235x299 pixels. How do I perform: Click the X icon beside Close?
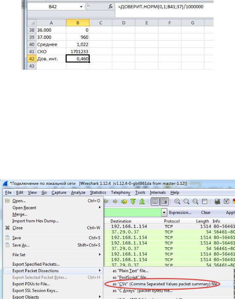click(x=7, y=228)
